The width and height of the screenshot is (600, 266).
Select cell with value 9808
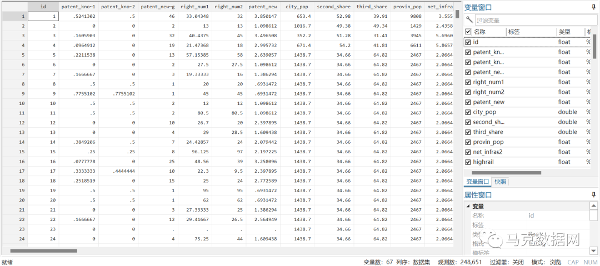[x=407, y=16]
